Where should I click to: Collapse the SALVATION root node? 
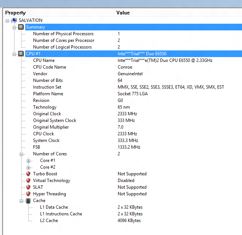7,21
